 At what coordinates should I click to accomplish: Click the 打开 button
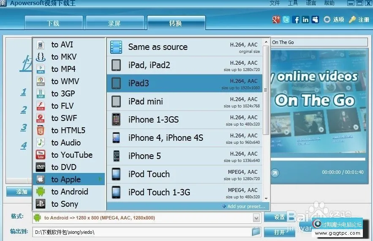280,232
